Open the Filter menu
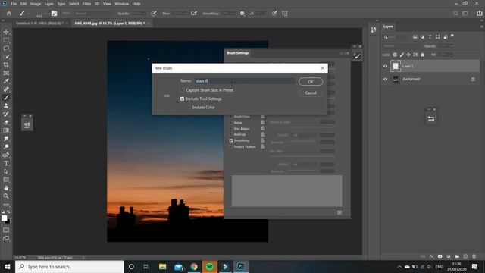Screen dimensions: 485x273 click(86, 4)
